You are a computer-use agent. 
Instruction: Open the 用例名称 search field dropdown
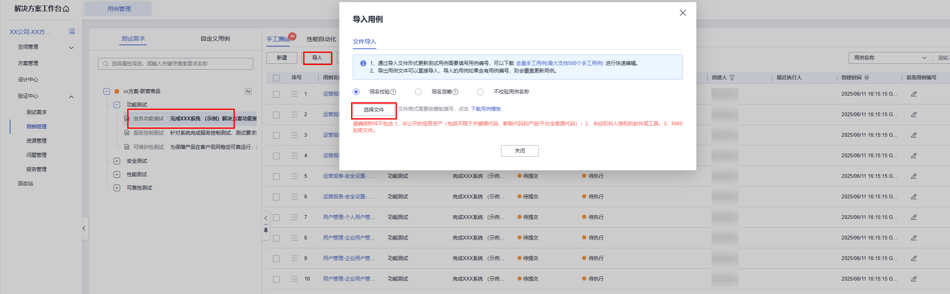point(890,58)
